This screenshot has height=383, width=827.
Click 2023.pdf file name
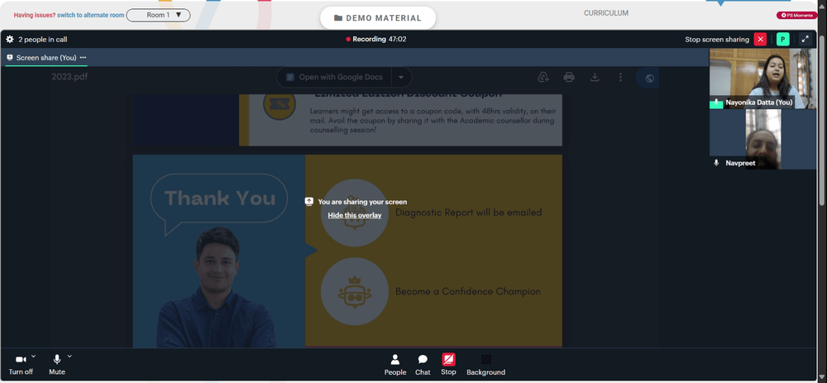coord(69,77)
